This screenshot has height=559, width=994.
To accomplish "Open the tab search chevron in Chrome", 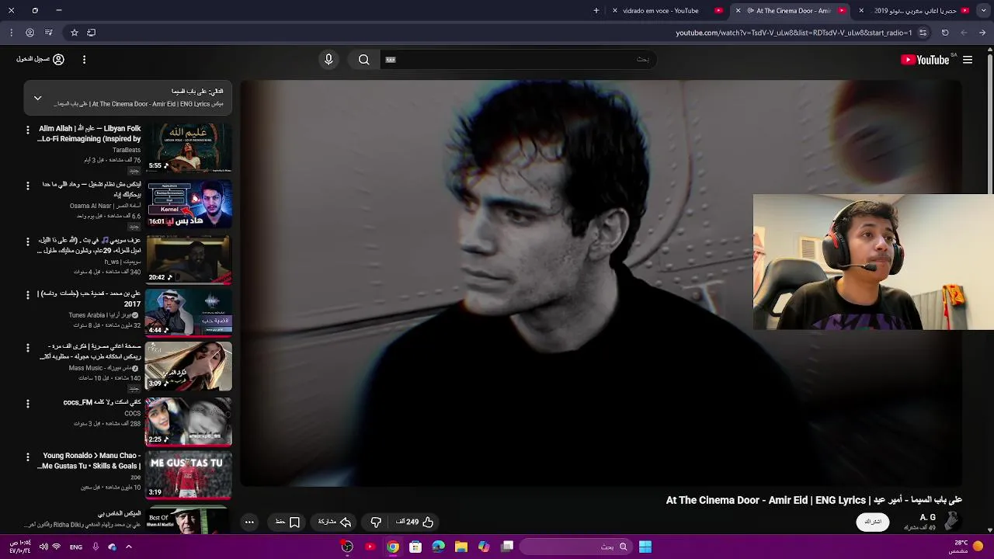I will (982, 10).
